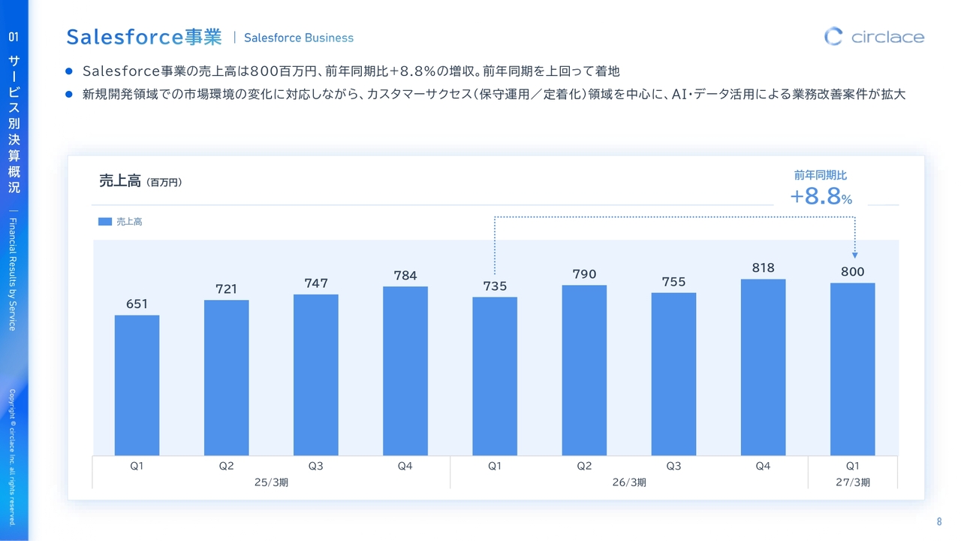This screenshot has width=961, height=541.
Task: Select the 26/3期 Q4 chart bar
Action: pyautogui.click(x=763, y=367)
